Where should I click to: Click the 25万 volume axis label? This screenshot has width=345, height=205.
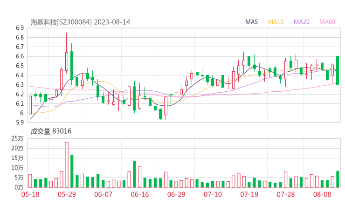point(17,138)
